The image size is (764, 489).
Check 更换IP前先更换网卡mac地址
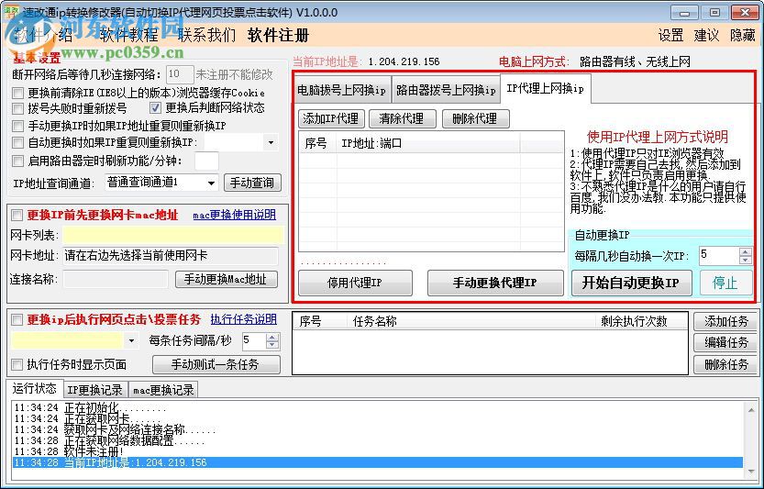(x=17, y=215)
